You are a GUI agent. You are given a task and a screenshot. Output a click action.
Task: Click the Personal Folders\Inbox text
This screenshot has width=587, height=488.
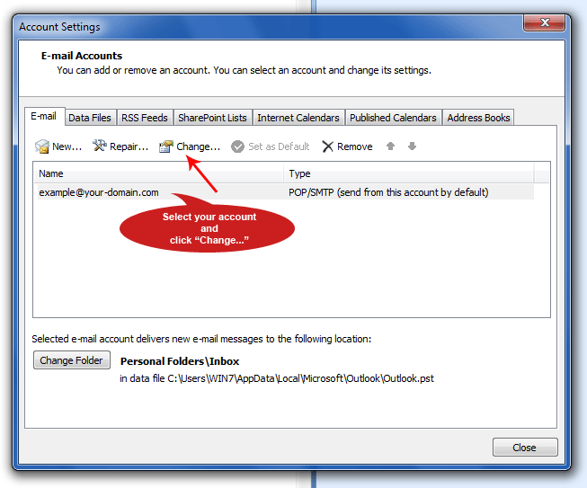pyautogui.click(x=180, y=361)
